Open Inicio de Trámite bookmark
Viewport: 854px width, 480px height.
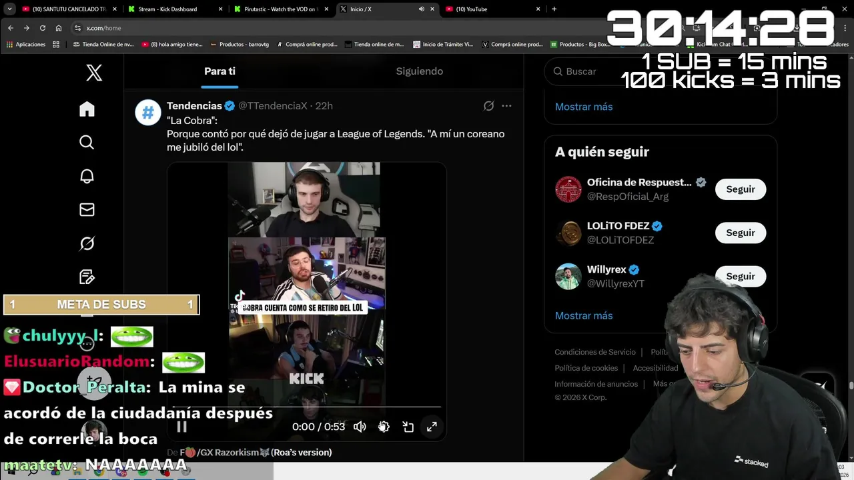coord(443,45)
